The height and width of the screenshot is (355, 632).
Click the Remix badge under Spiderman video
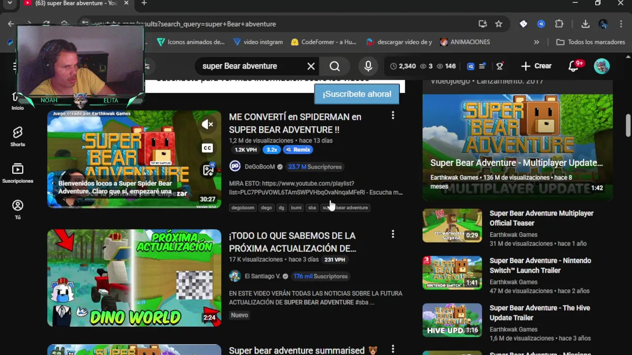(x=298, y=150)
